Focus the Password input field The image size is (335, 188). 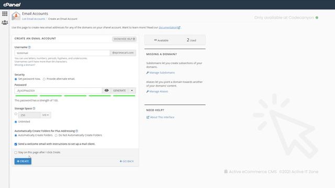click(58, 90)
